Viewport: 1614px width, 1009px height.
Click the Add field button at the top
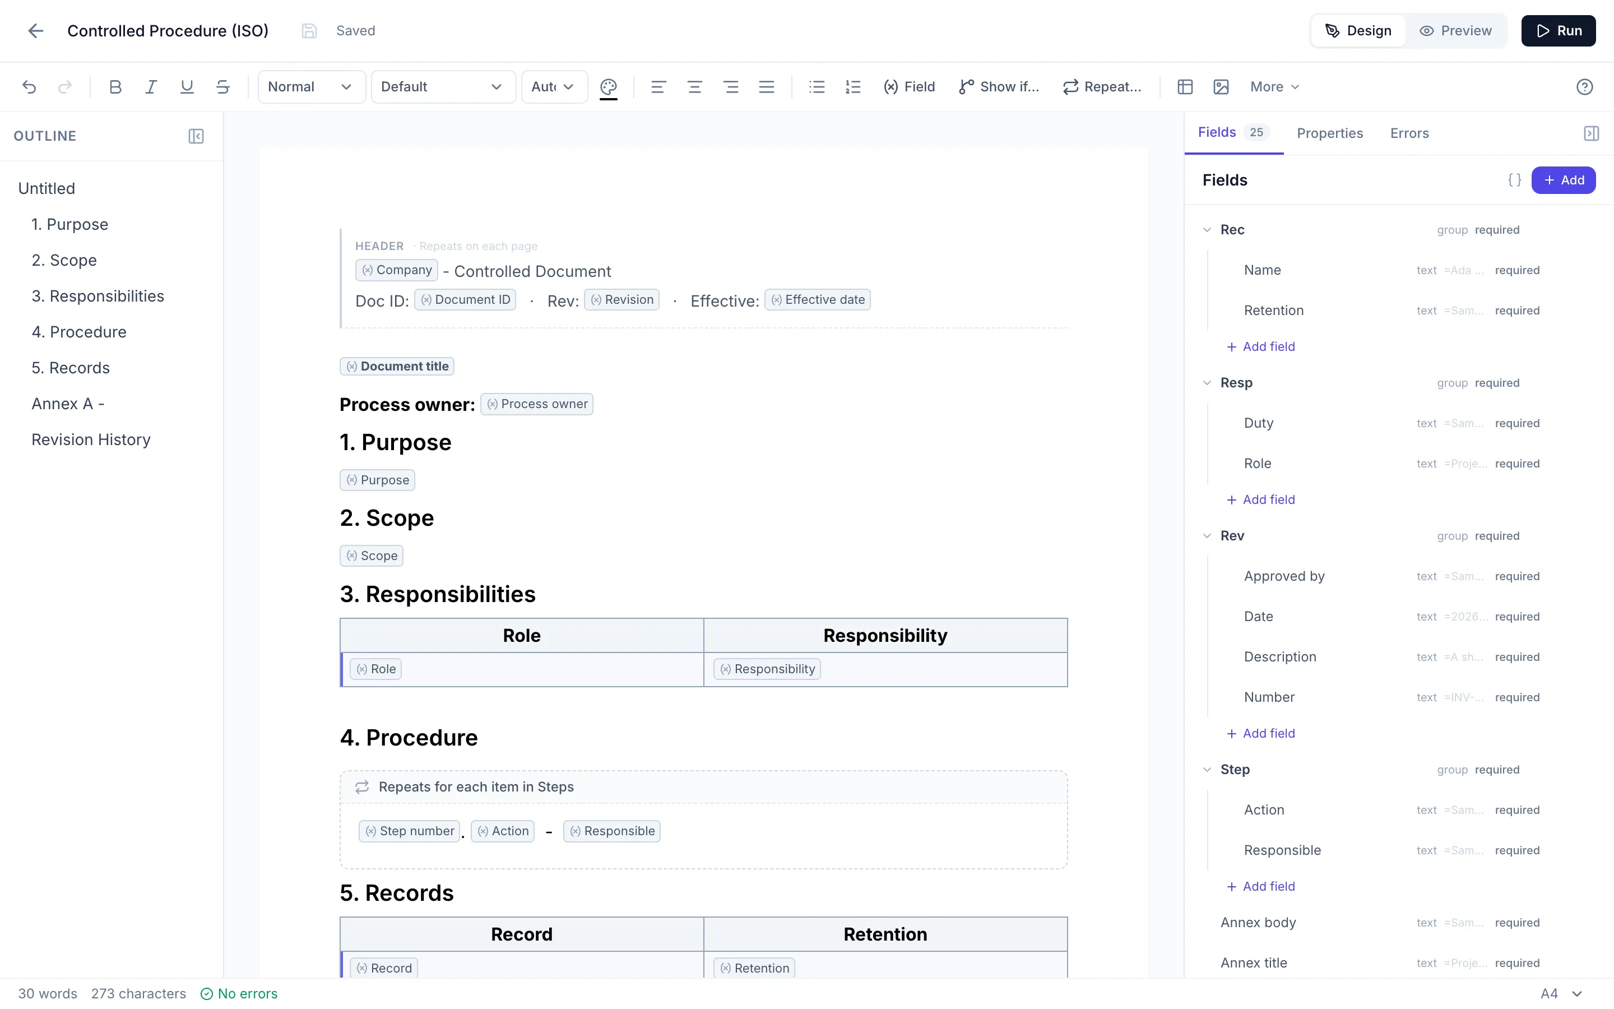click(1564, 180)
